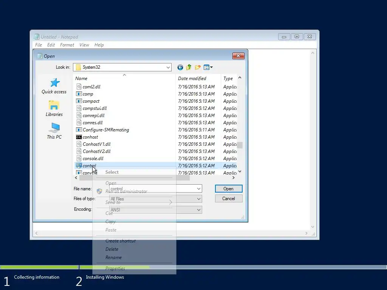Image resolution: width=387 pixels, height=290 pixels.
Task: Select Configure-SMRemoting icon
Action: [79, 130]
